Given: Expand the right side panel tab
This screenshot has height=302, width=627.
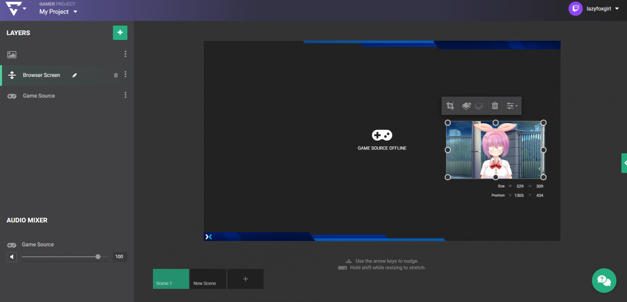Looking at the screenshot, I should (624, 163).
